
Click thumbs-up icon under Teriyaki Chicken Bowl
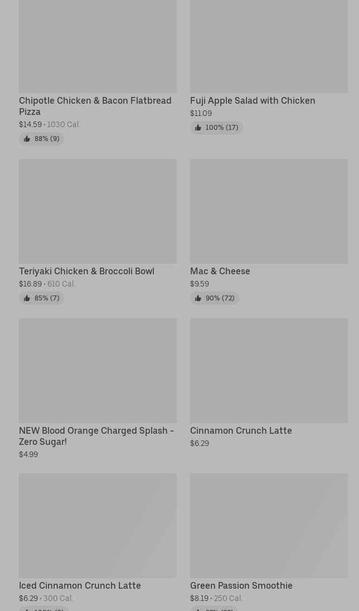(27, 298)
